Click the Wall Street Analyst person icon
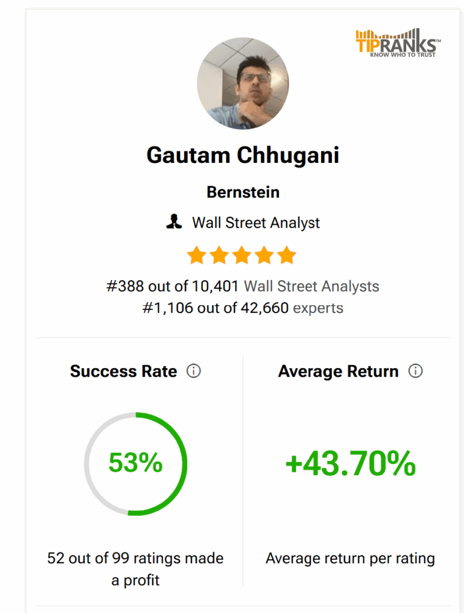The width and height of the screenshot is (466, 613). click(173, 223)
